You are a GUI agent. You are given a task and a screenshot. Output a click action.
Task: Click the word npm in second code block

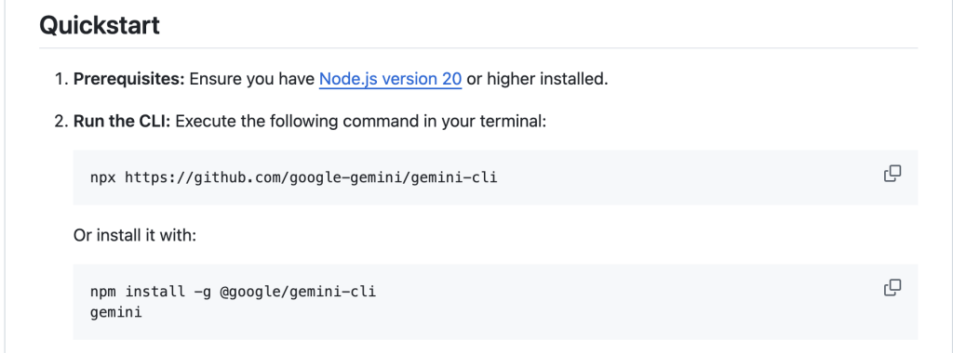[103, 292]
